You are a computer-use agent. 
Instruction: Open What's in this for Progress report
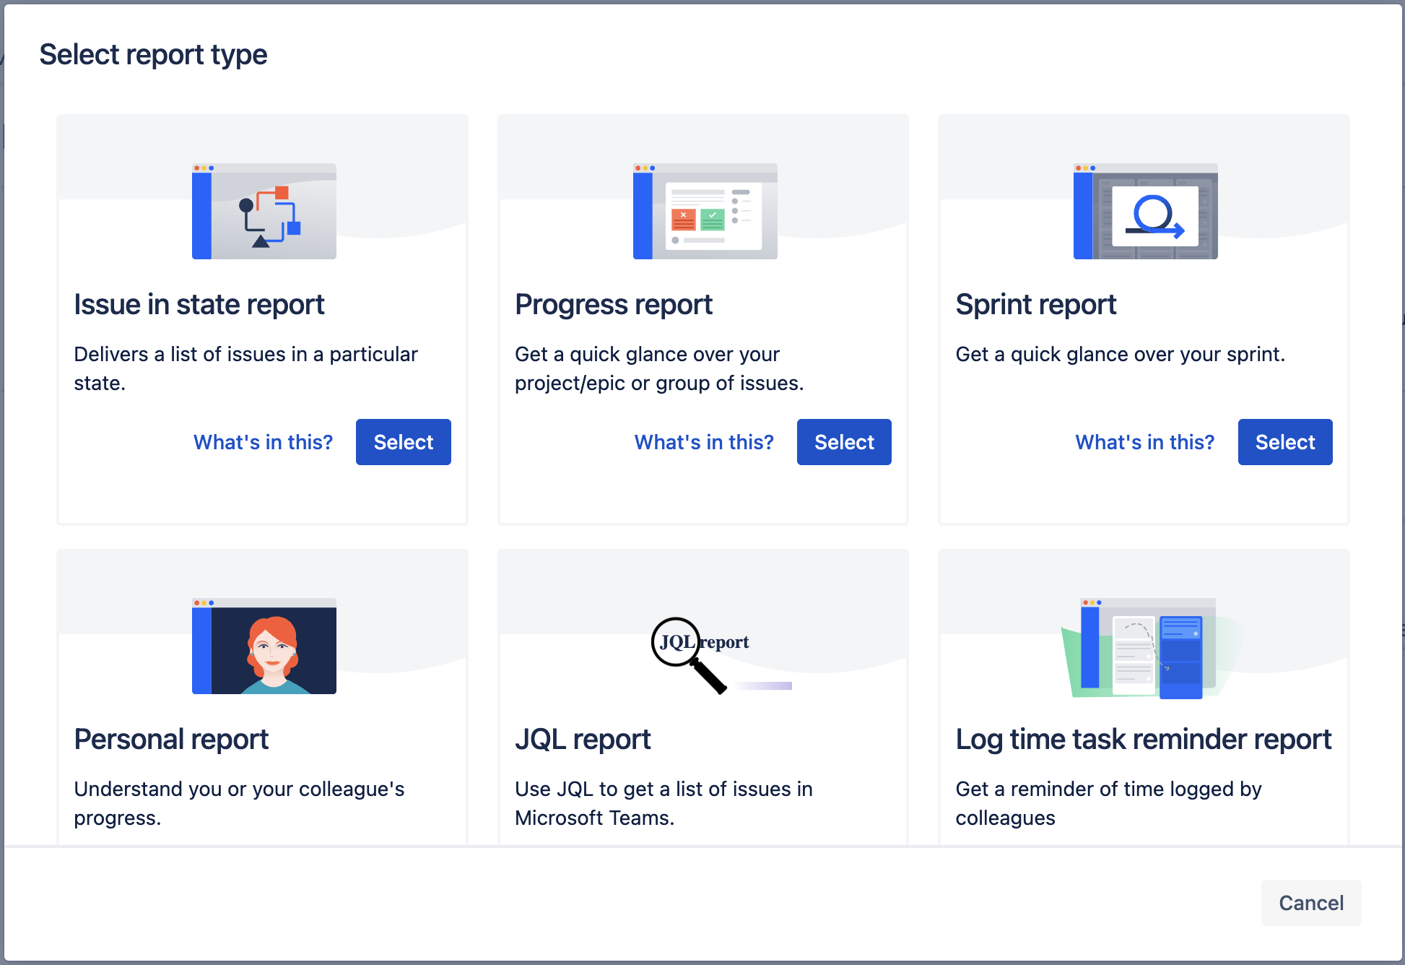click(704, 442)
